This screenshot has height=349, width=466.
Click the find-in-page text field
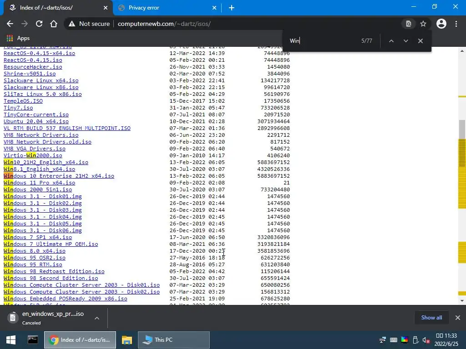pyautogui.click(x=323, y=41)
